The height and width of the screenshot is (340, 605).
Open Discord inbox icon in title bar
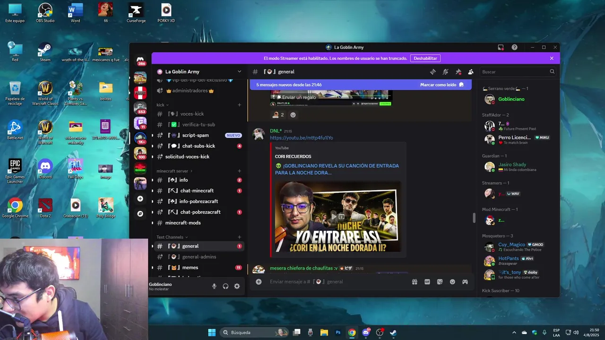pos(501,47)
